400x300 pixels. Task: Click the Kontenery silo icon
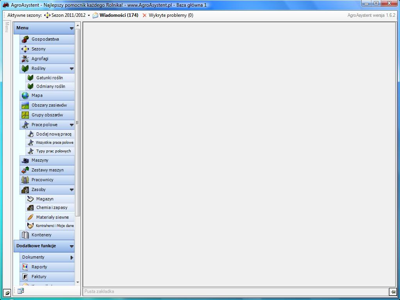(x=25, y=235)
